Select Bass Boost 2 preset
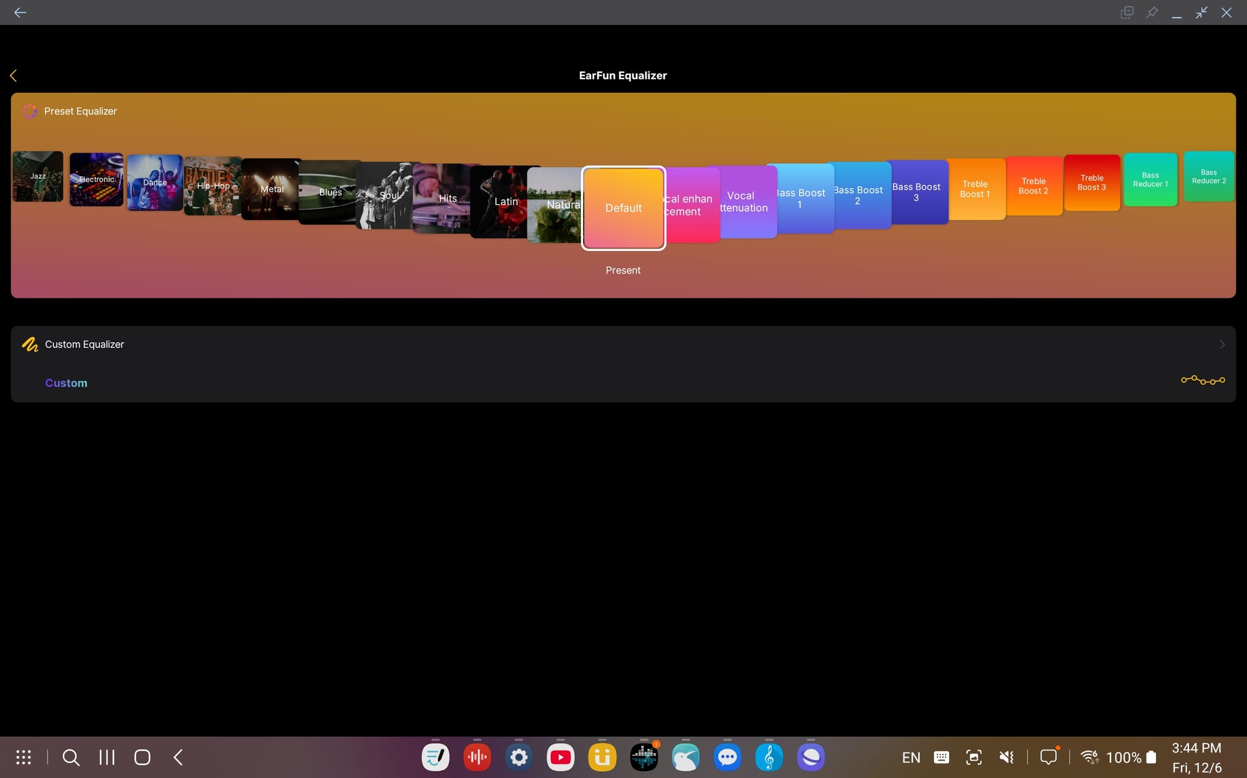1247x778 pixels. pyautogui.click(x=862, y=195)
